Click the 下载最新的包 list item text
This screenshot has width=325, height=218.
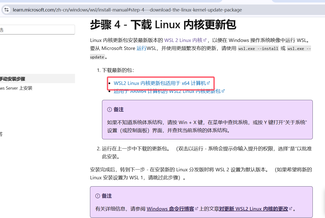(x=118, y=70)
